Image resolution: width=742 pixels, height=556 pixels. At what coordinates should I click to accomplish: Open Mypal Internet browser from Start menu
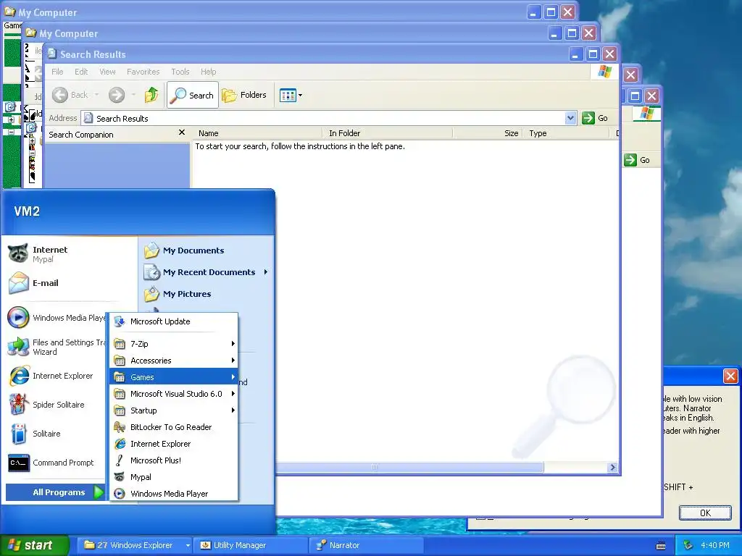coord(38,254)
